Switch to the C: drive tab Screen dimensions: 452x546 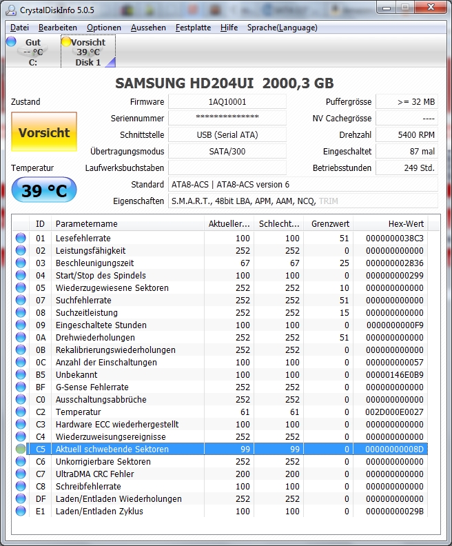pos(32,52)
